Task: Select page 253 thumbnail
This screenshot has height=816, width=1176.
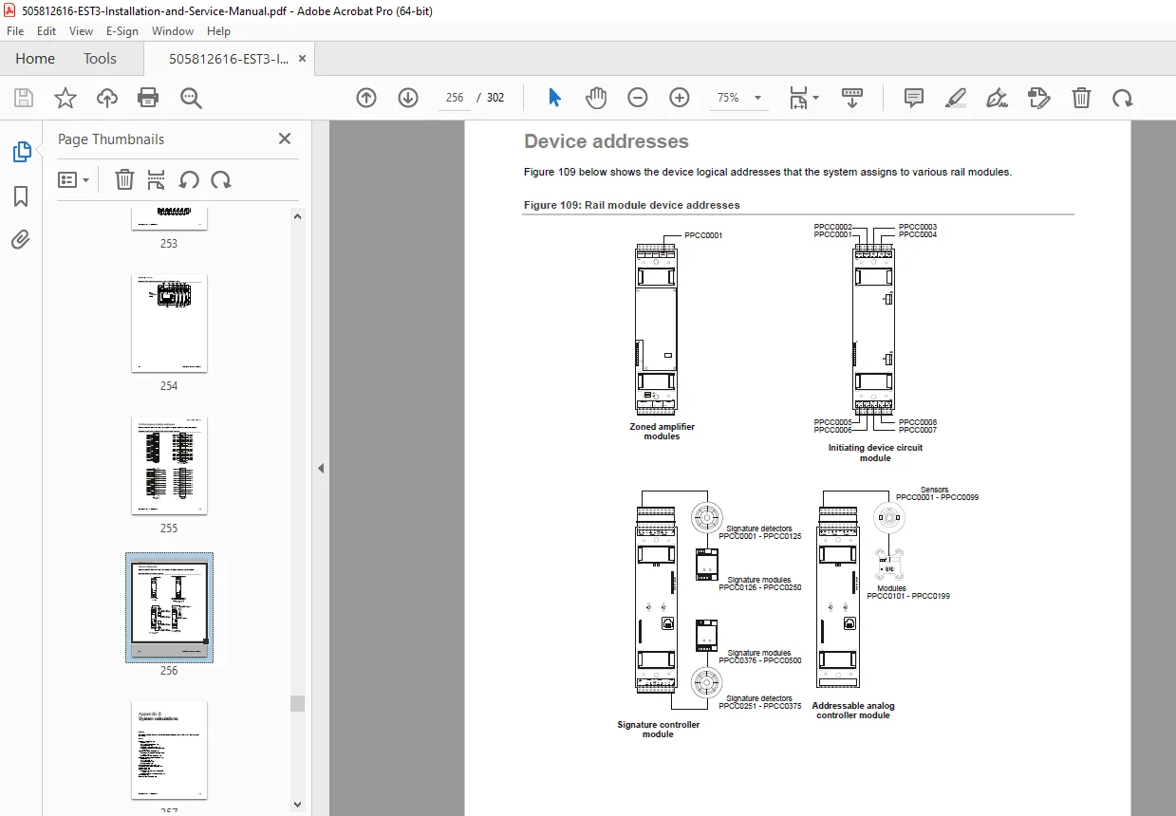Action: [x=169, y=219]
